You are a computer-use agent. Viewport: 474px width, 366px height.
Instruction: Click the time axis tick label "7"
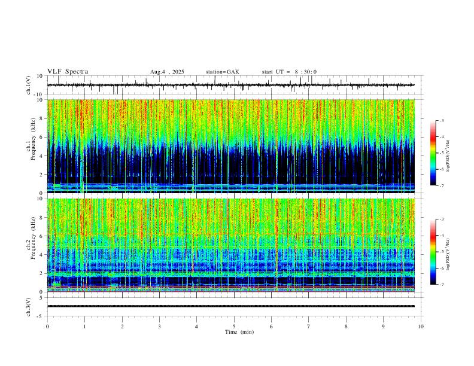coord(309,327)
